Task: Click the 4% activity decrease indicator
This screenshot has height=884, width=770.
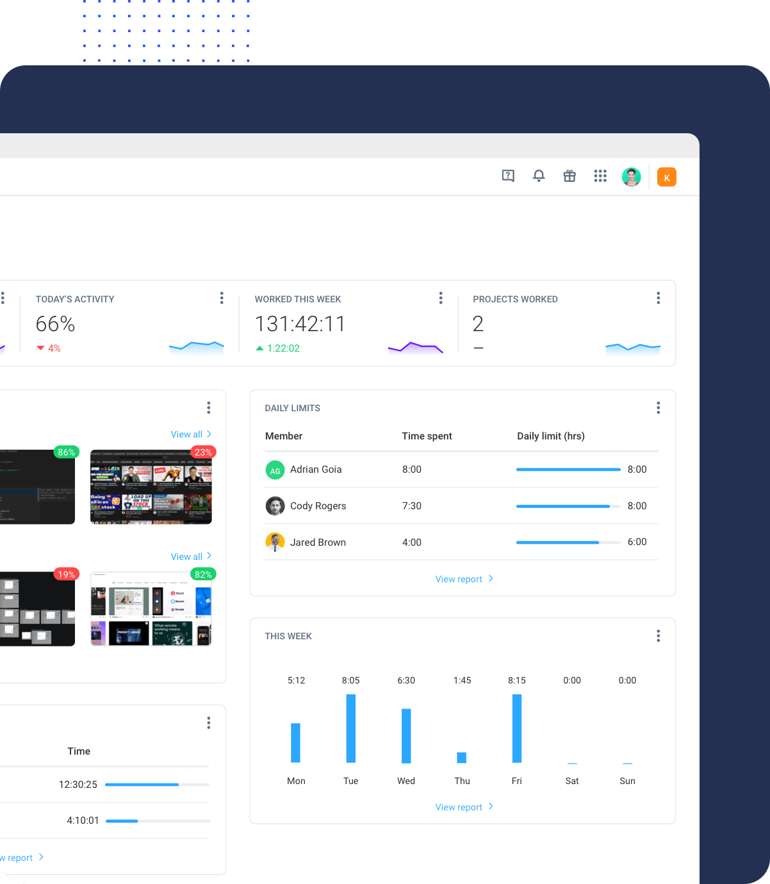Action: pos(49,348)
